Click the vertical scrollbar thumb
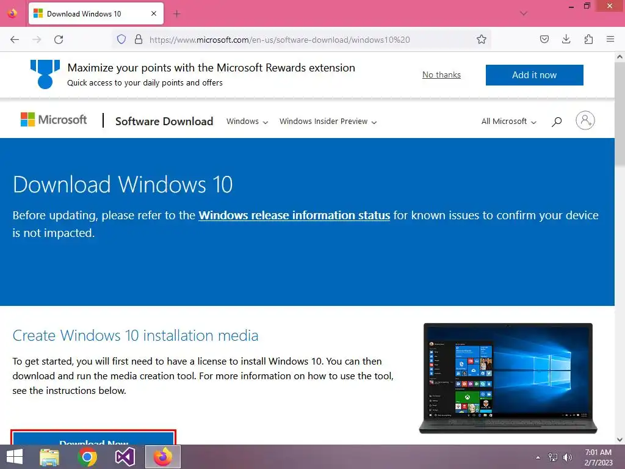Viewport: 625px width, 469px height. coord(620,113)
